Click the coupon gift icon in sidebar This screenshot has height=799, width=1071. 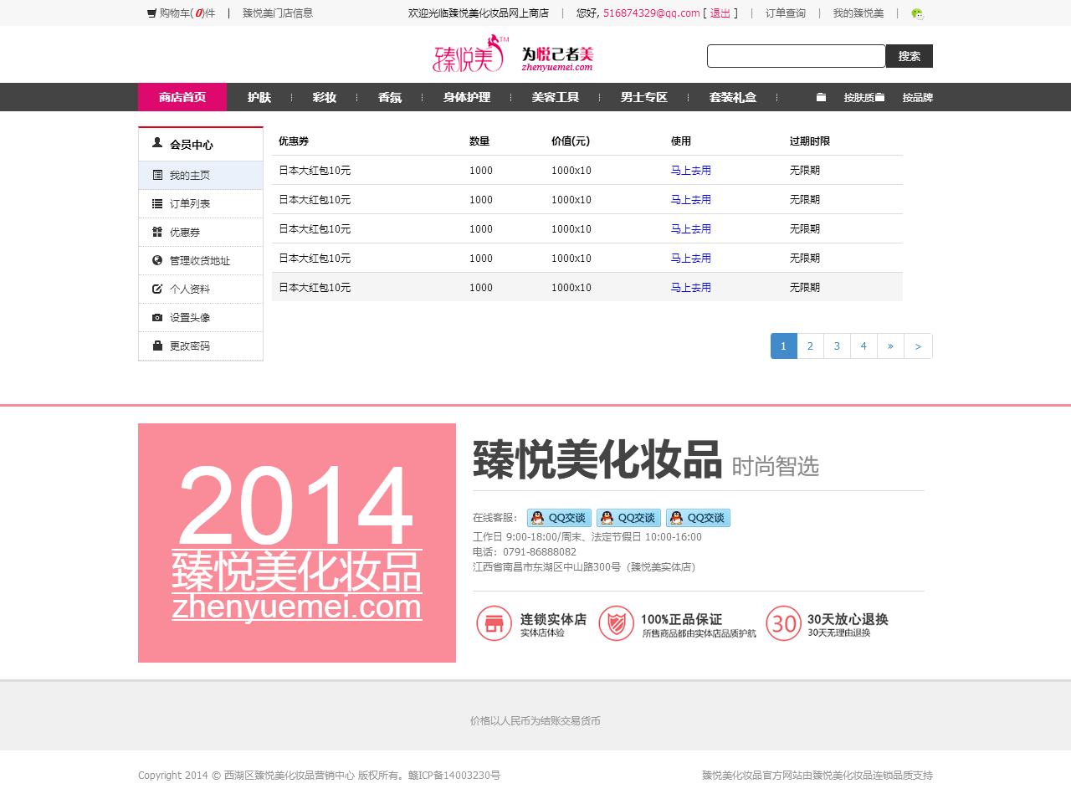tap(157, 232)
